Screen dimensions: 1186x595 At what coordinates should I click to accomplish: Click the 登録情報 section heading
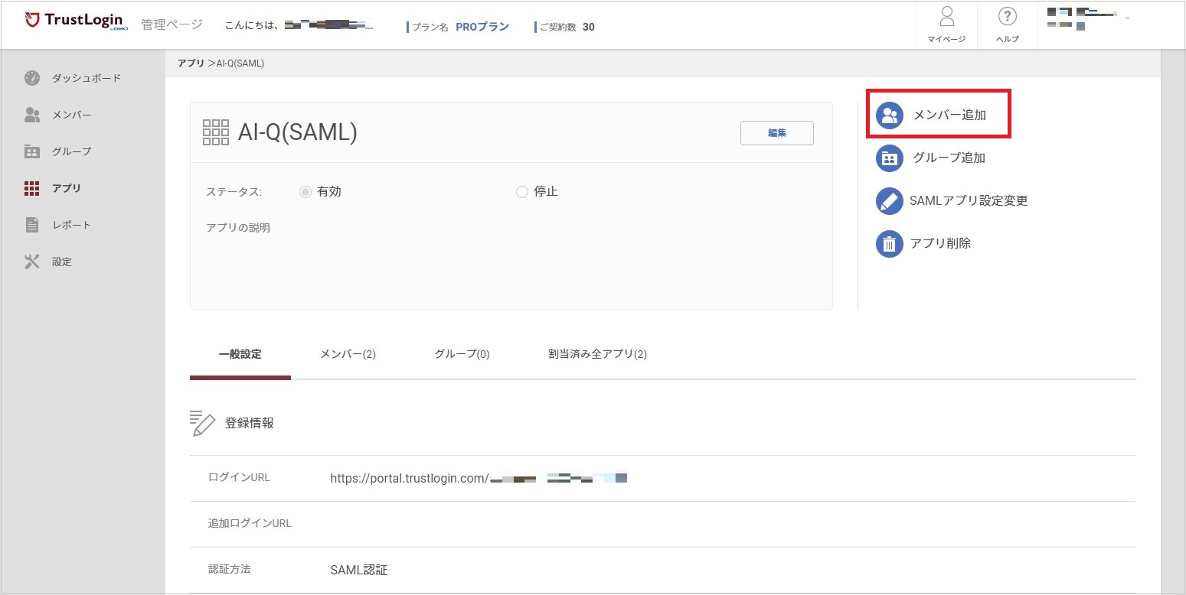250,423
